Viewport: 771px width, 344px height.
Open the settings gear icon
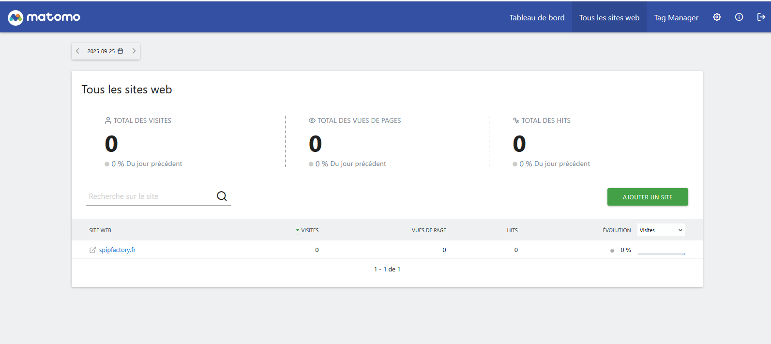(717, 17)
